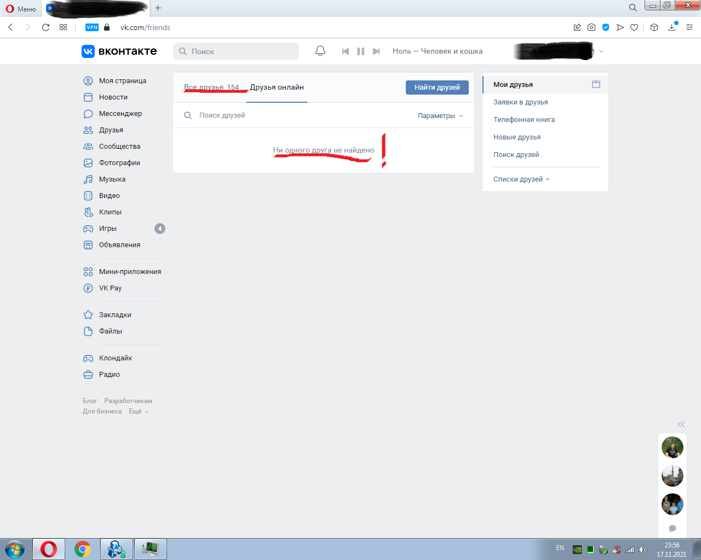Collapse the chat sidebar with double arrow
Screen dimensions: 701x560
(681, 424)
